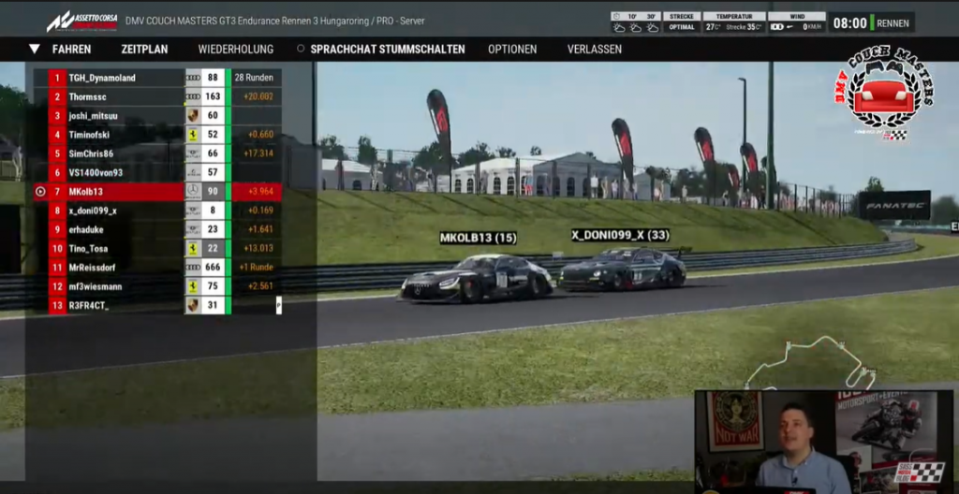Click the 10-minute forecast weather icon
Viewport: 959px width, 494px height.
635,27
